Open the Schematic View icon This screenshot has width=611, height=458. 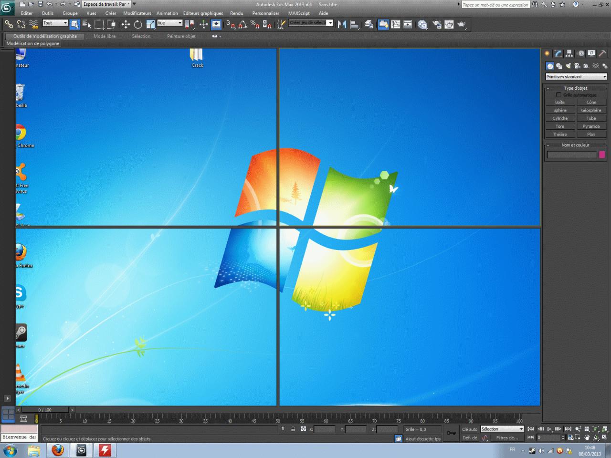pos(408,24)
